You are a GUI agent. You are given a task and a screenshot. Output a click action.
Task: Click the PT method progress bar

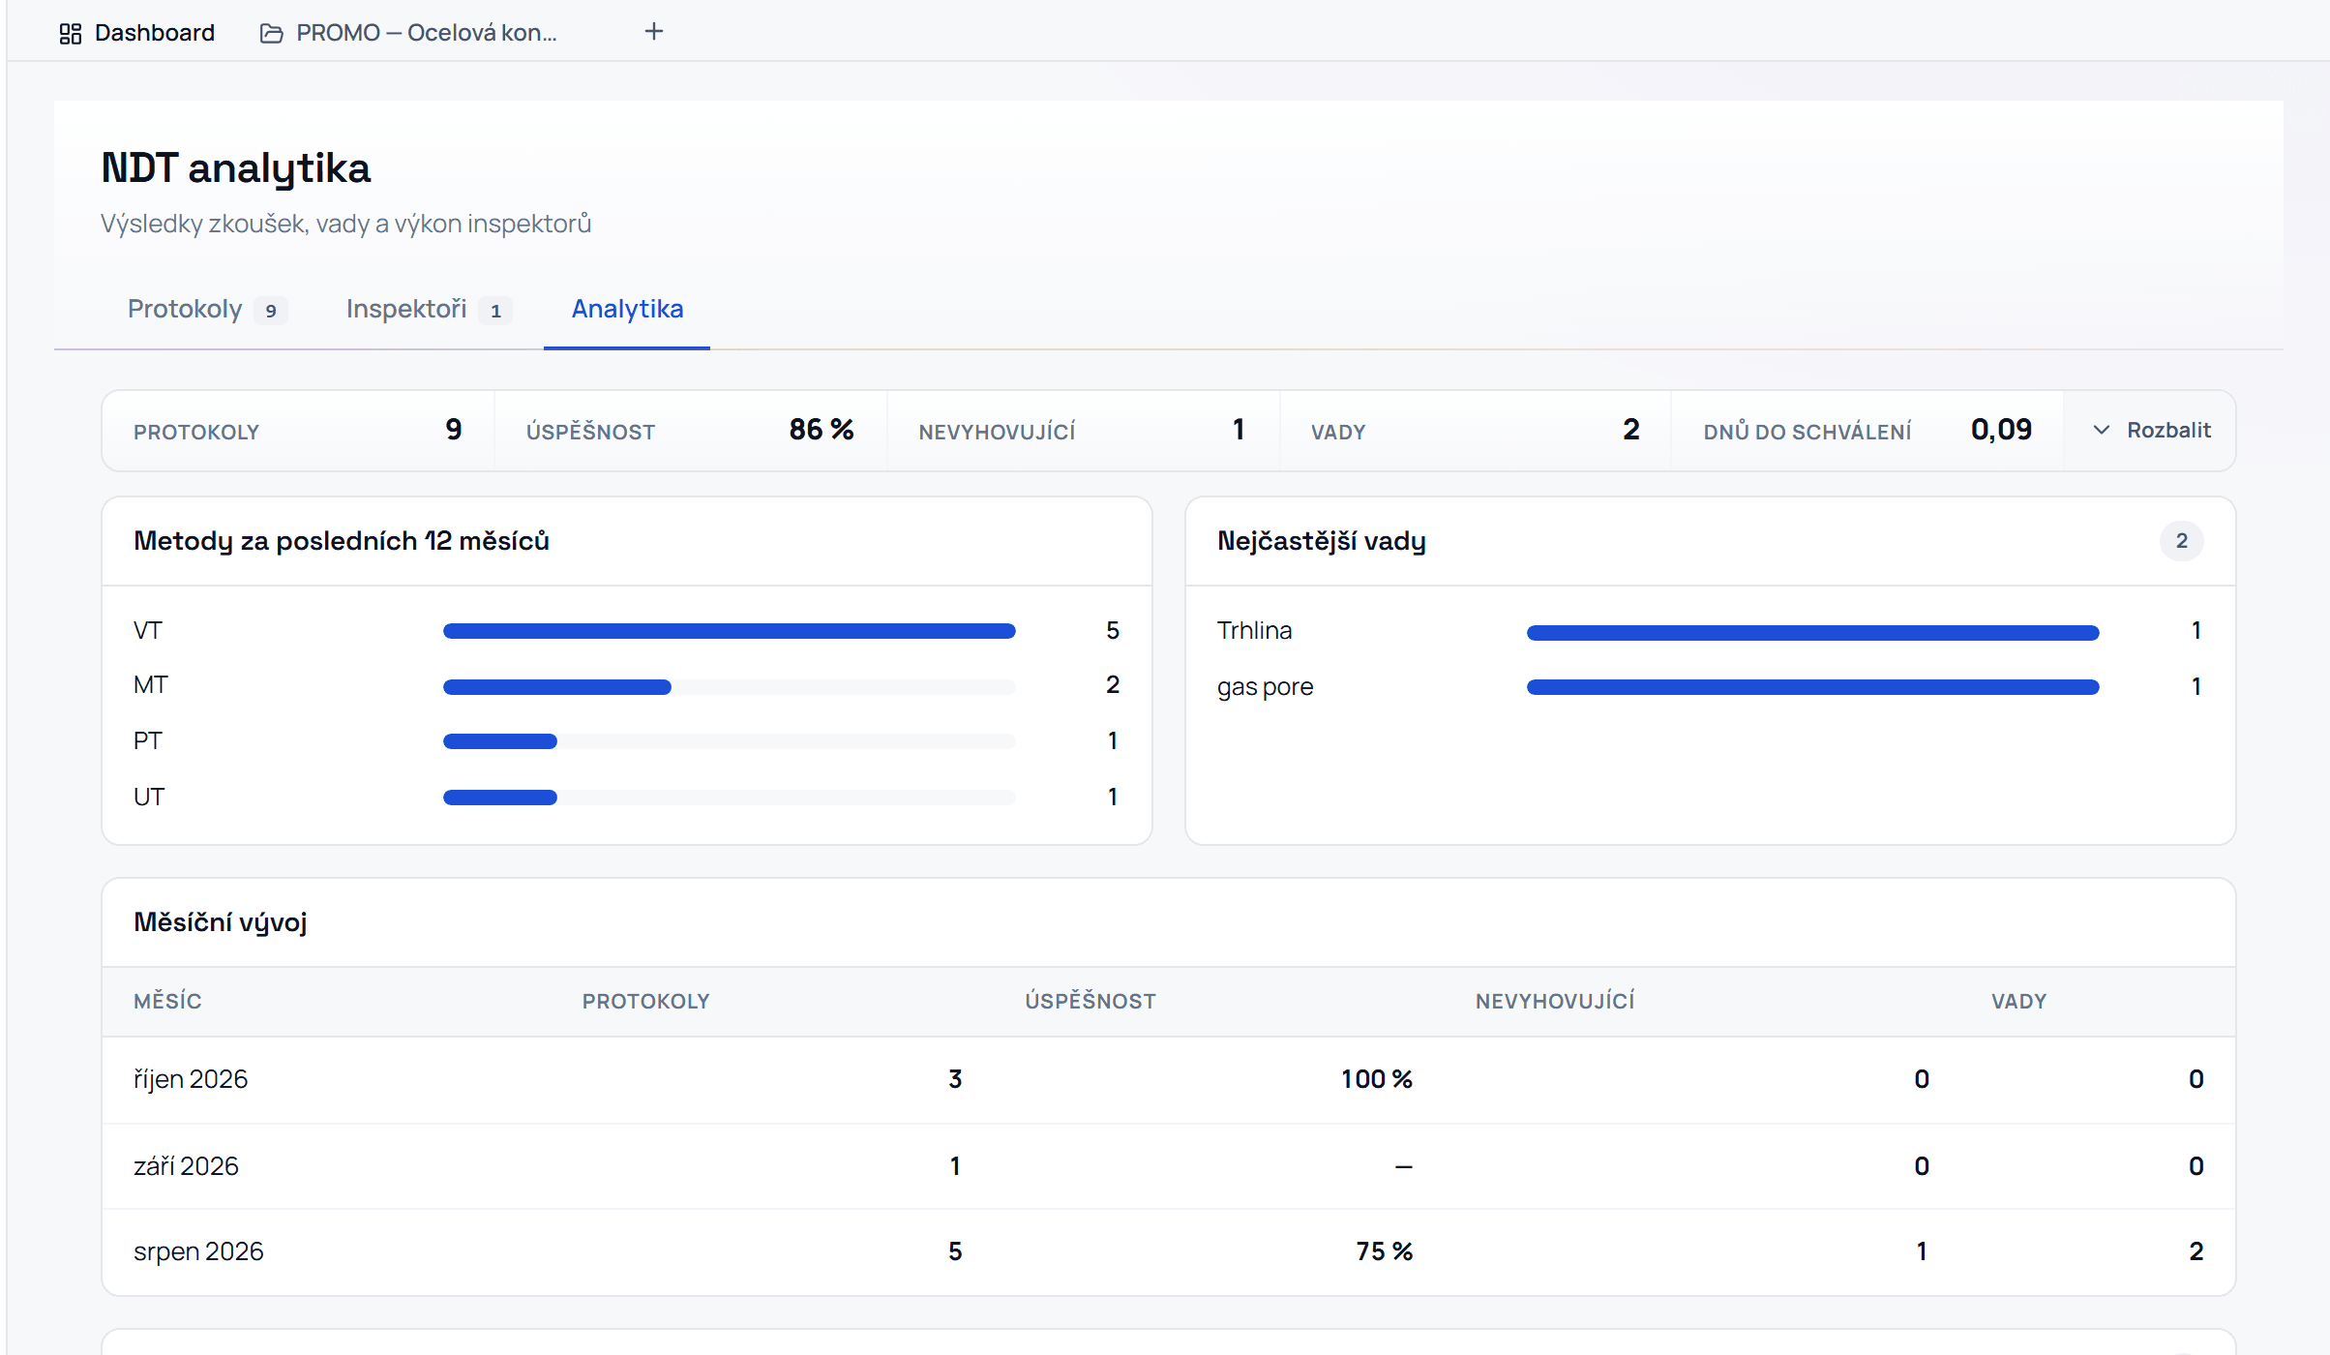(730, 741)
